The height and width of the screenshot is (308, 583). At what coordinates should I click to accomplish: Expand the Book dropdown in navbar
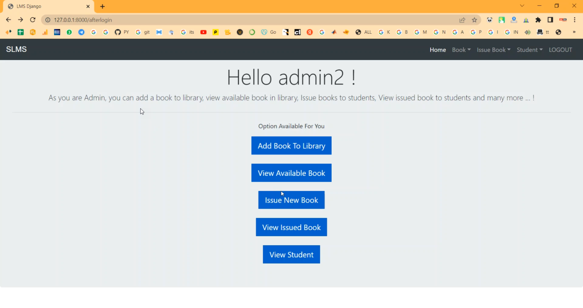tap(461, 50)
